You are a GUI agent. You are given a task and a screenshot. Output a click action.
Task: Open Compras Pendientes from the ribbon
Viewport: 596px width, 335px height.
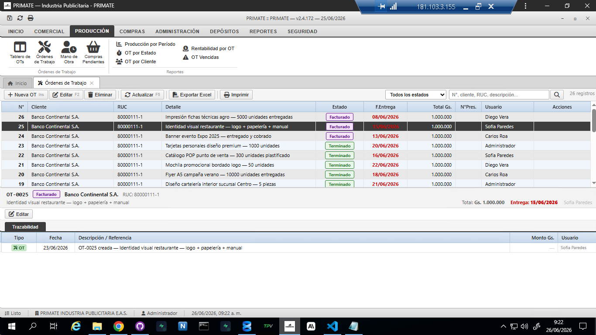point(93,52)
